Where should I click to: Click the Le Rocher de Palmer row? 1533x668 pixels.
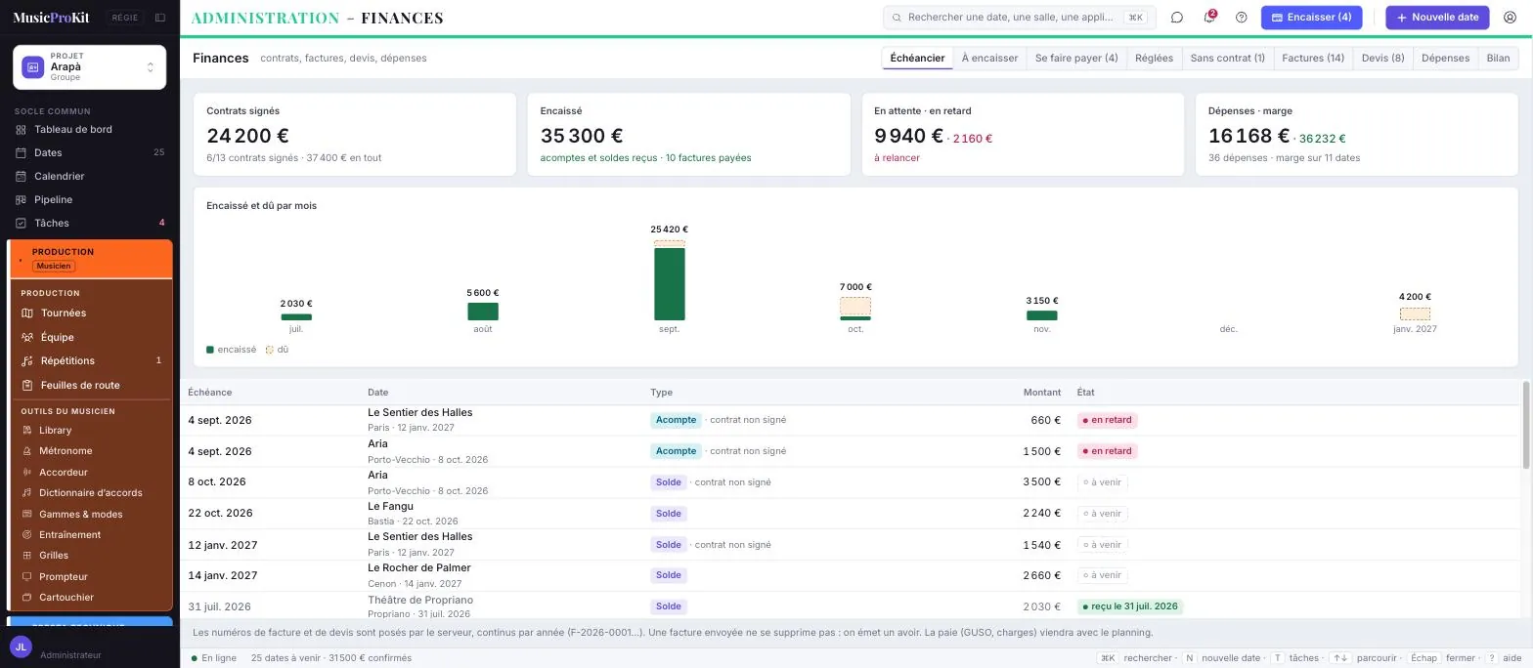tap(851, 576)
